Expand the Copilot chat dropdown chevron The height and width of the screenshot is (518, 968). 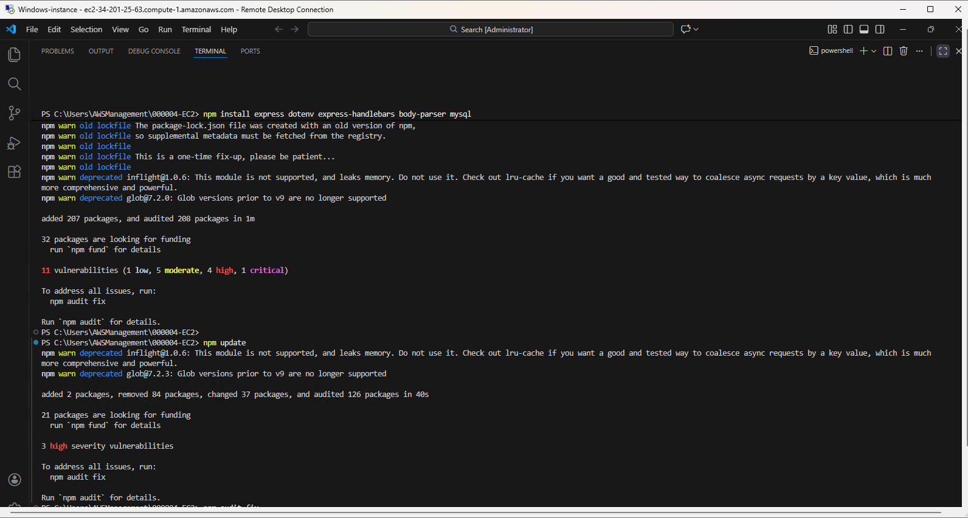click(x=696, y=29)
